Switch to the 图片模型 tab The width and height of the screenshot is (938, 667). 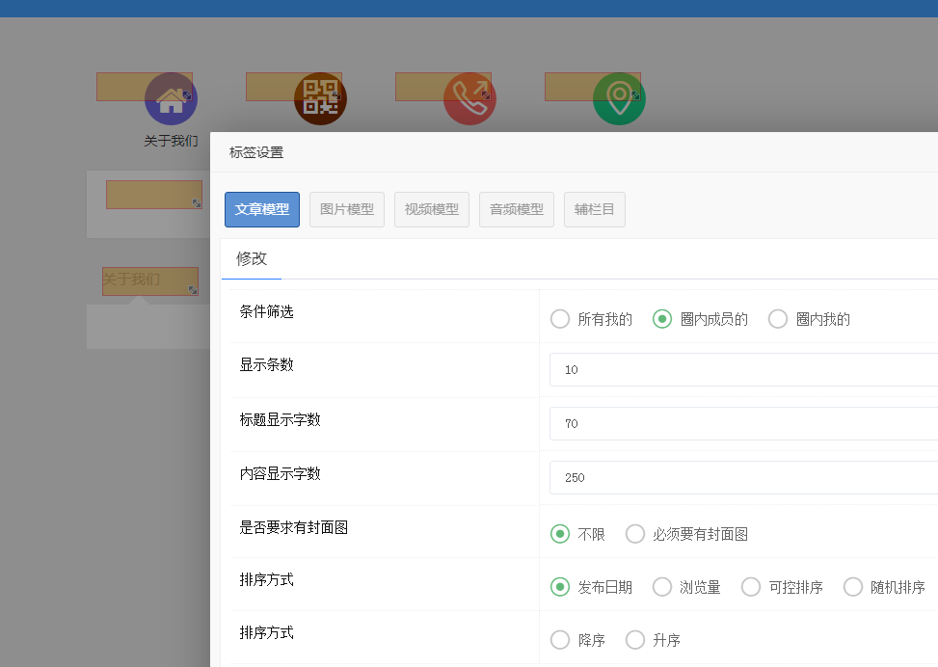tap(347, 209)
